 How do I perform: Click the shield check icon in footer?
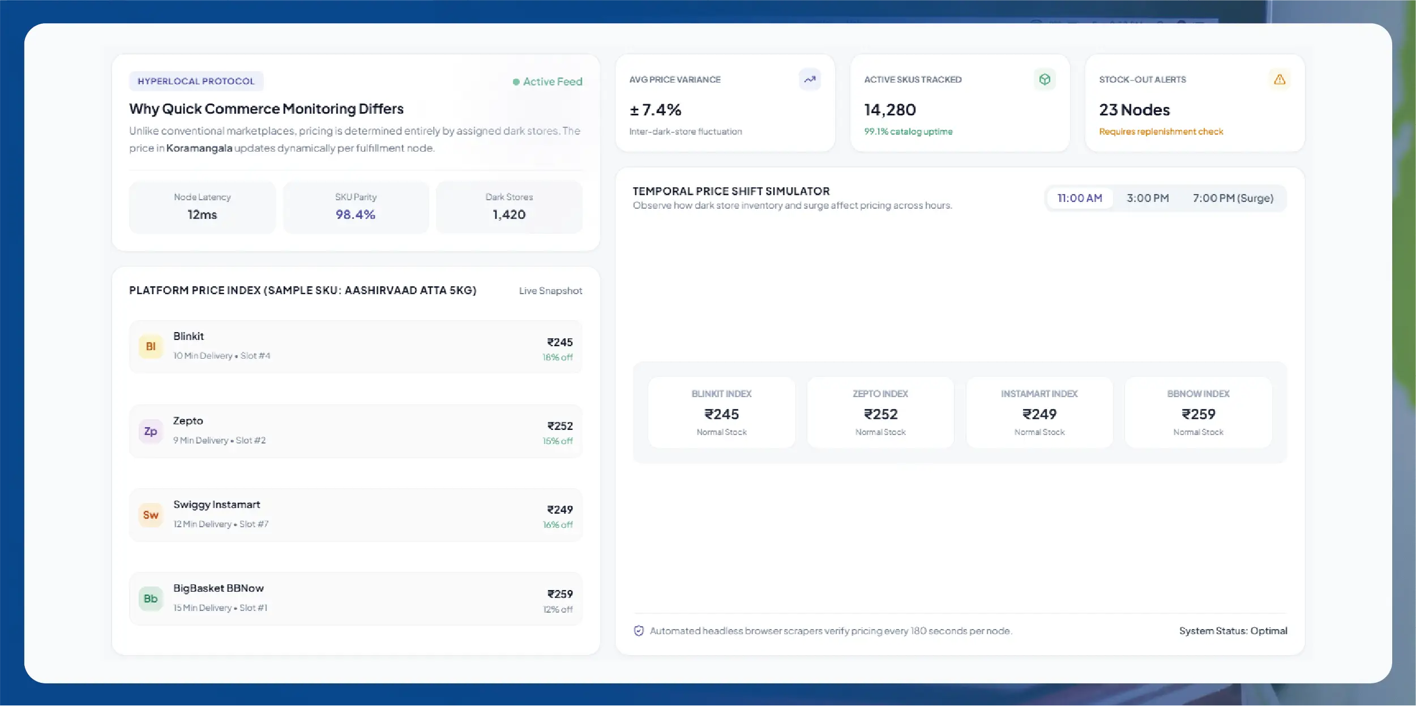point(639,631)
